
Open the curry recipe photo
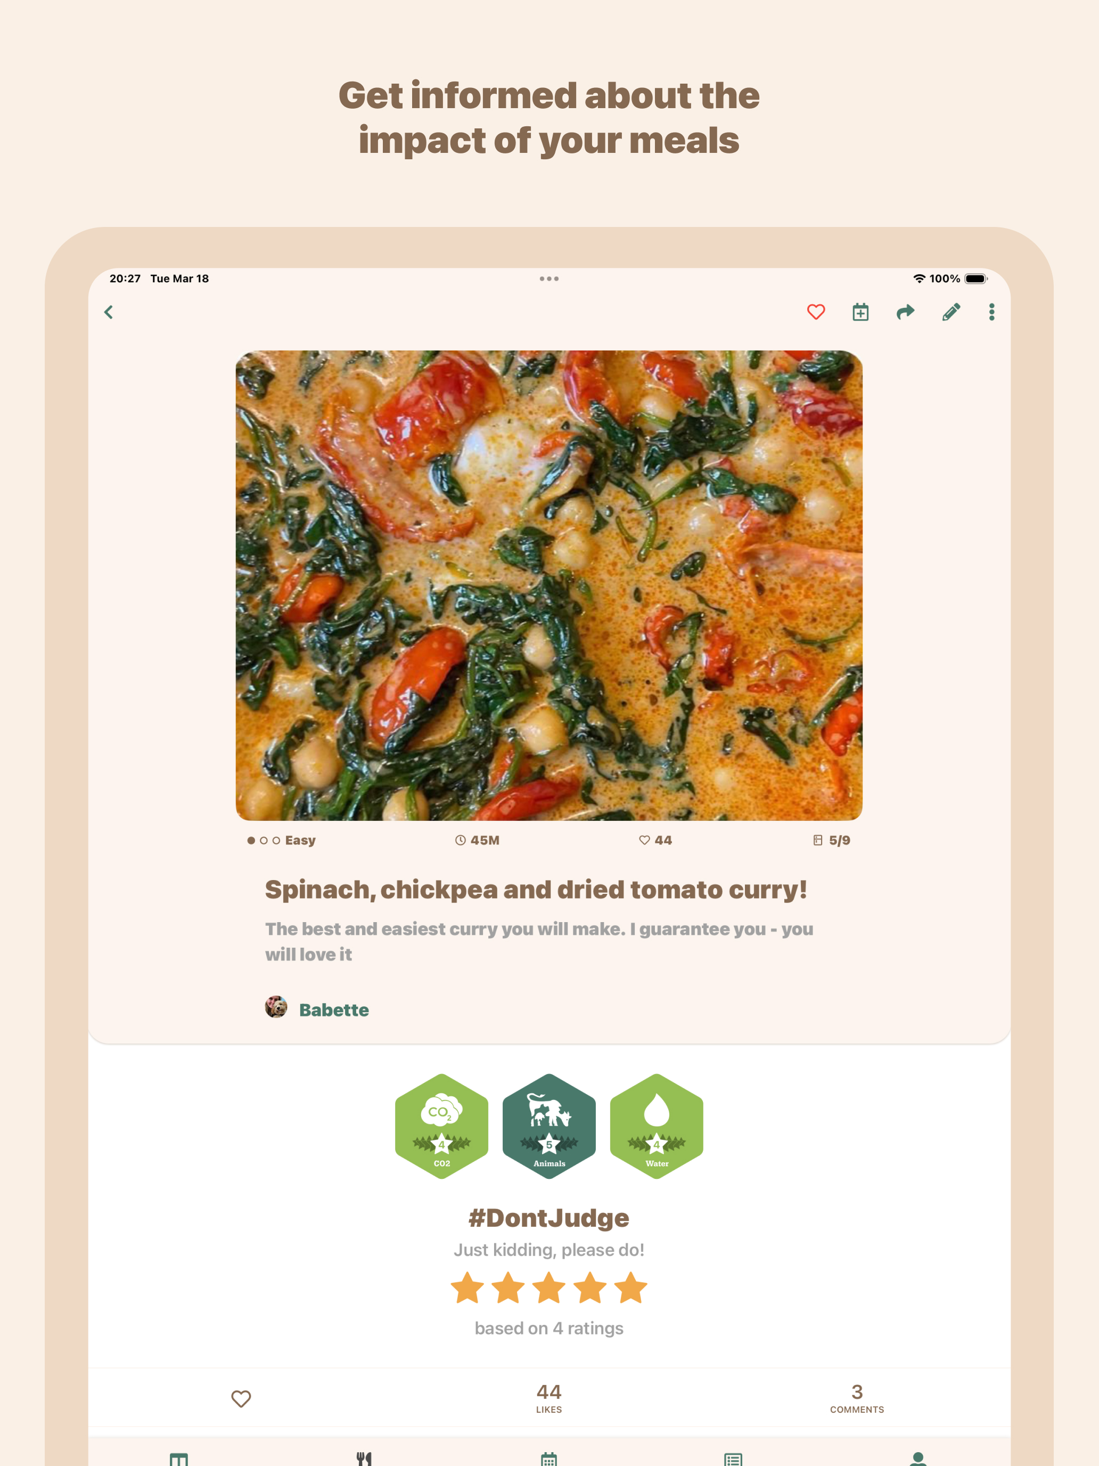pyautogui.click(x=548, y=585)
